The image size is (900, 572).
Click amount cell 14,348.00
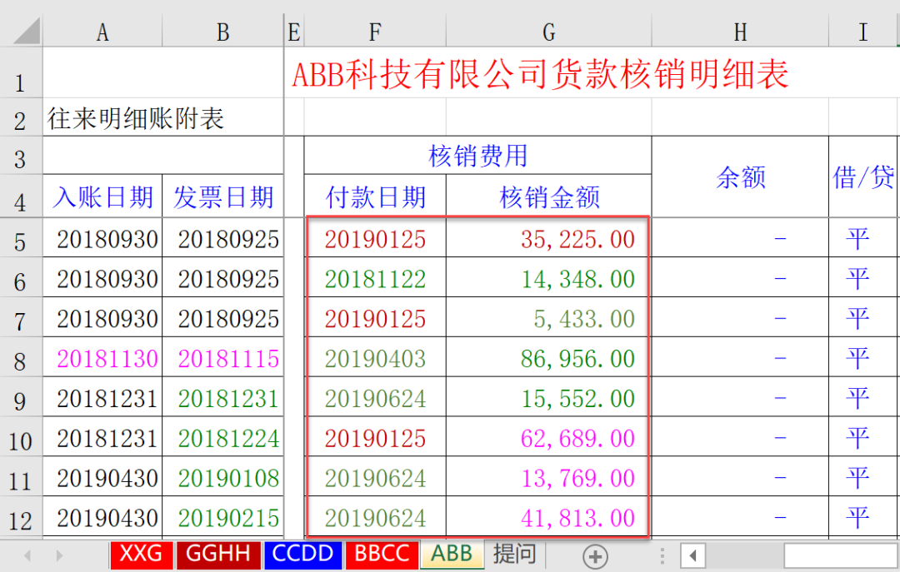[x=548, y=277]
